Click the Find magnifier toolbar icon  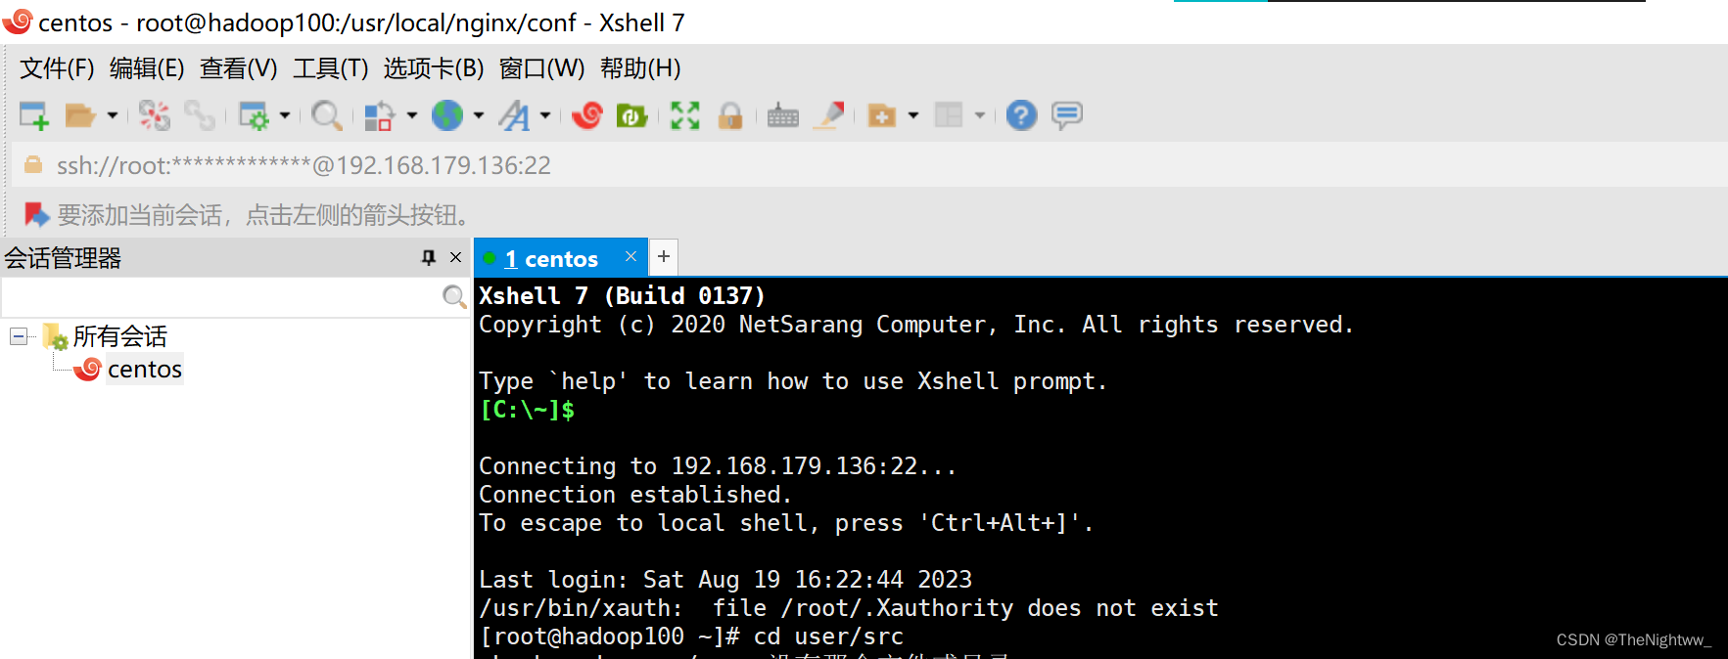(x=326, y=115)
